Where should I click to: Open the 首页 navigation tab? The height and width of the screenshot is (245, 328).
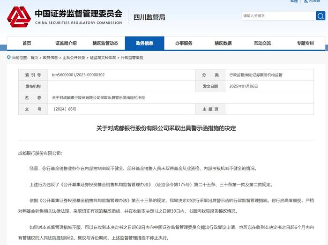[27, 43]
